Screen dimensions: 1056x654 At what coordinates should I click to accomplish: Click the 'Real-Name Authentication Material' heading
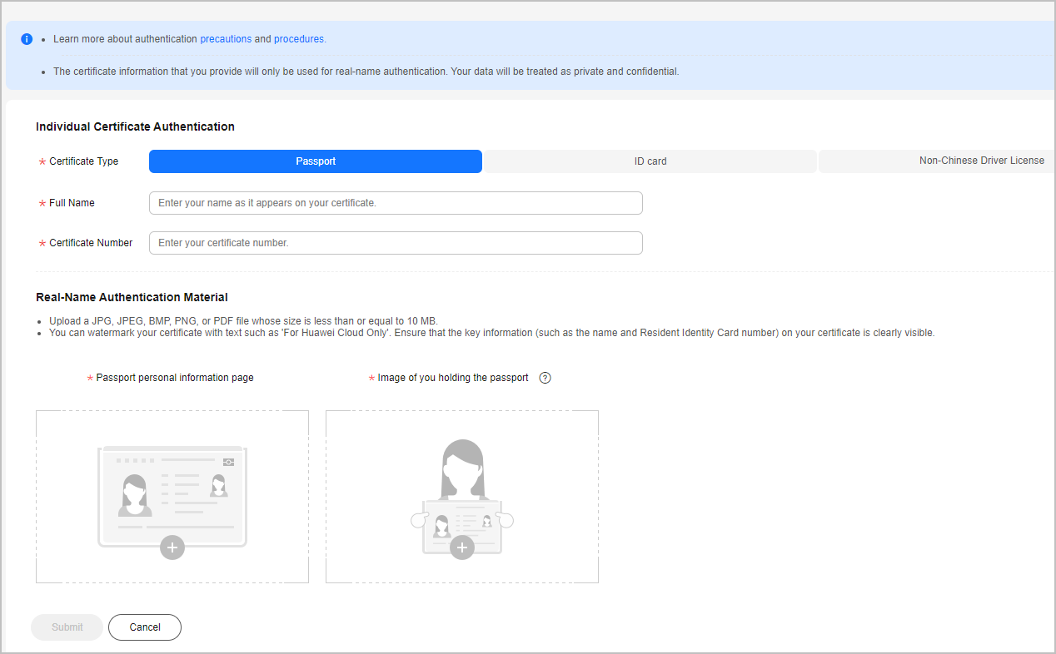(x=132, y=297)
